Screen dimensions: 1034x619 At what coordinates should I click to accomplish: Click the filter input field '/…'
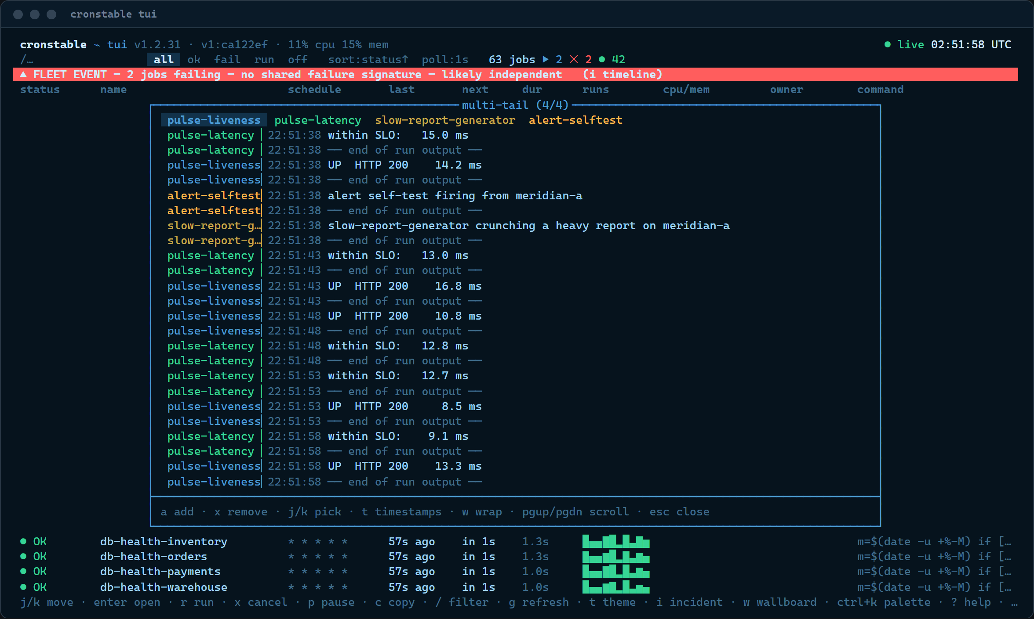(x=27, y=59)
